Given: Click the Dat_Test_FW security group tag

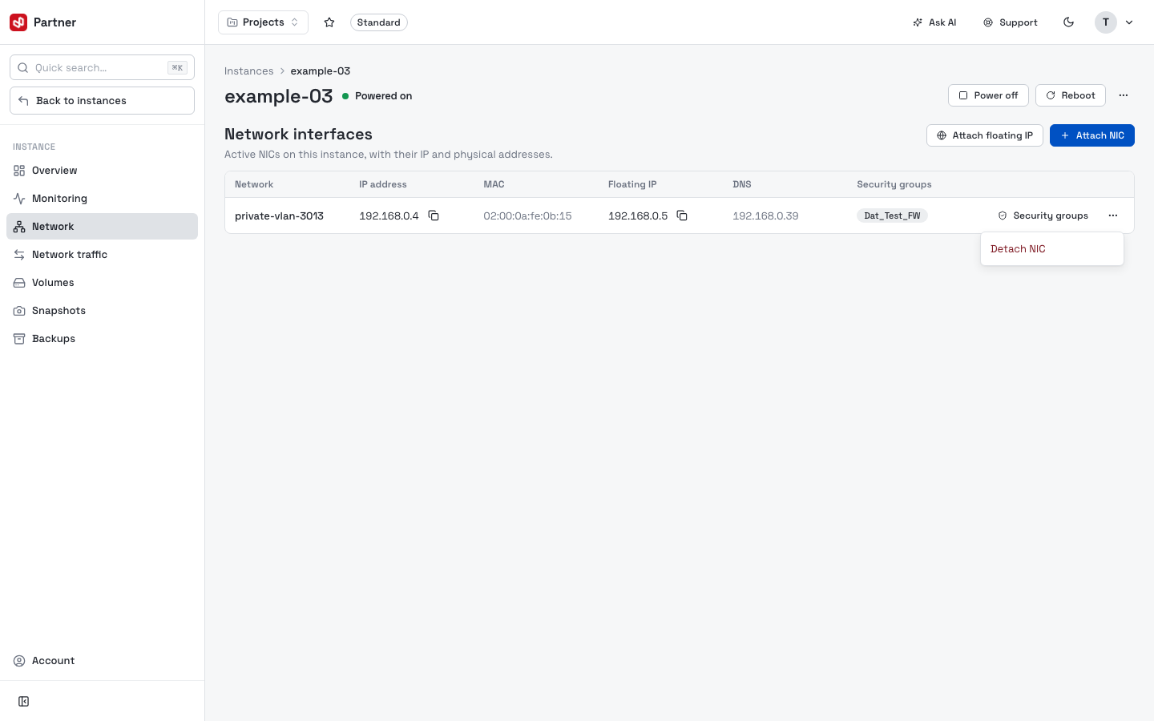Looking at the screenshot, I should pos(892,215).
